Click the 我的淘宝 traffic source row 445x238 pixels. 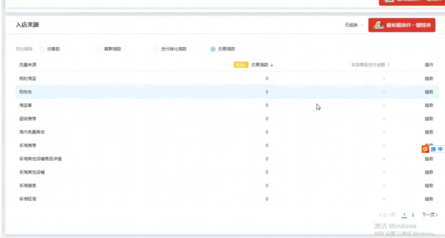227,79
